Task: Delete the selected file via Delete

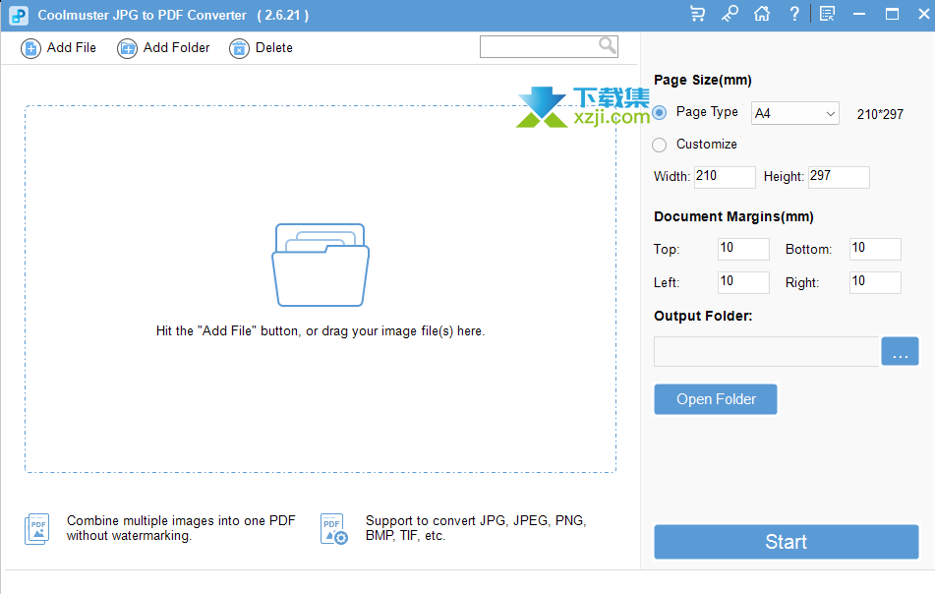Action: tap(262, 48)
